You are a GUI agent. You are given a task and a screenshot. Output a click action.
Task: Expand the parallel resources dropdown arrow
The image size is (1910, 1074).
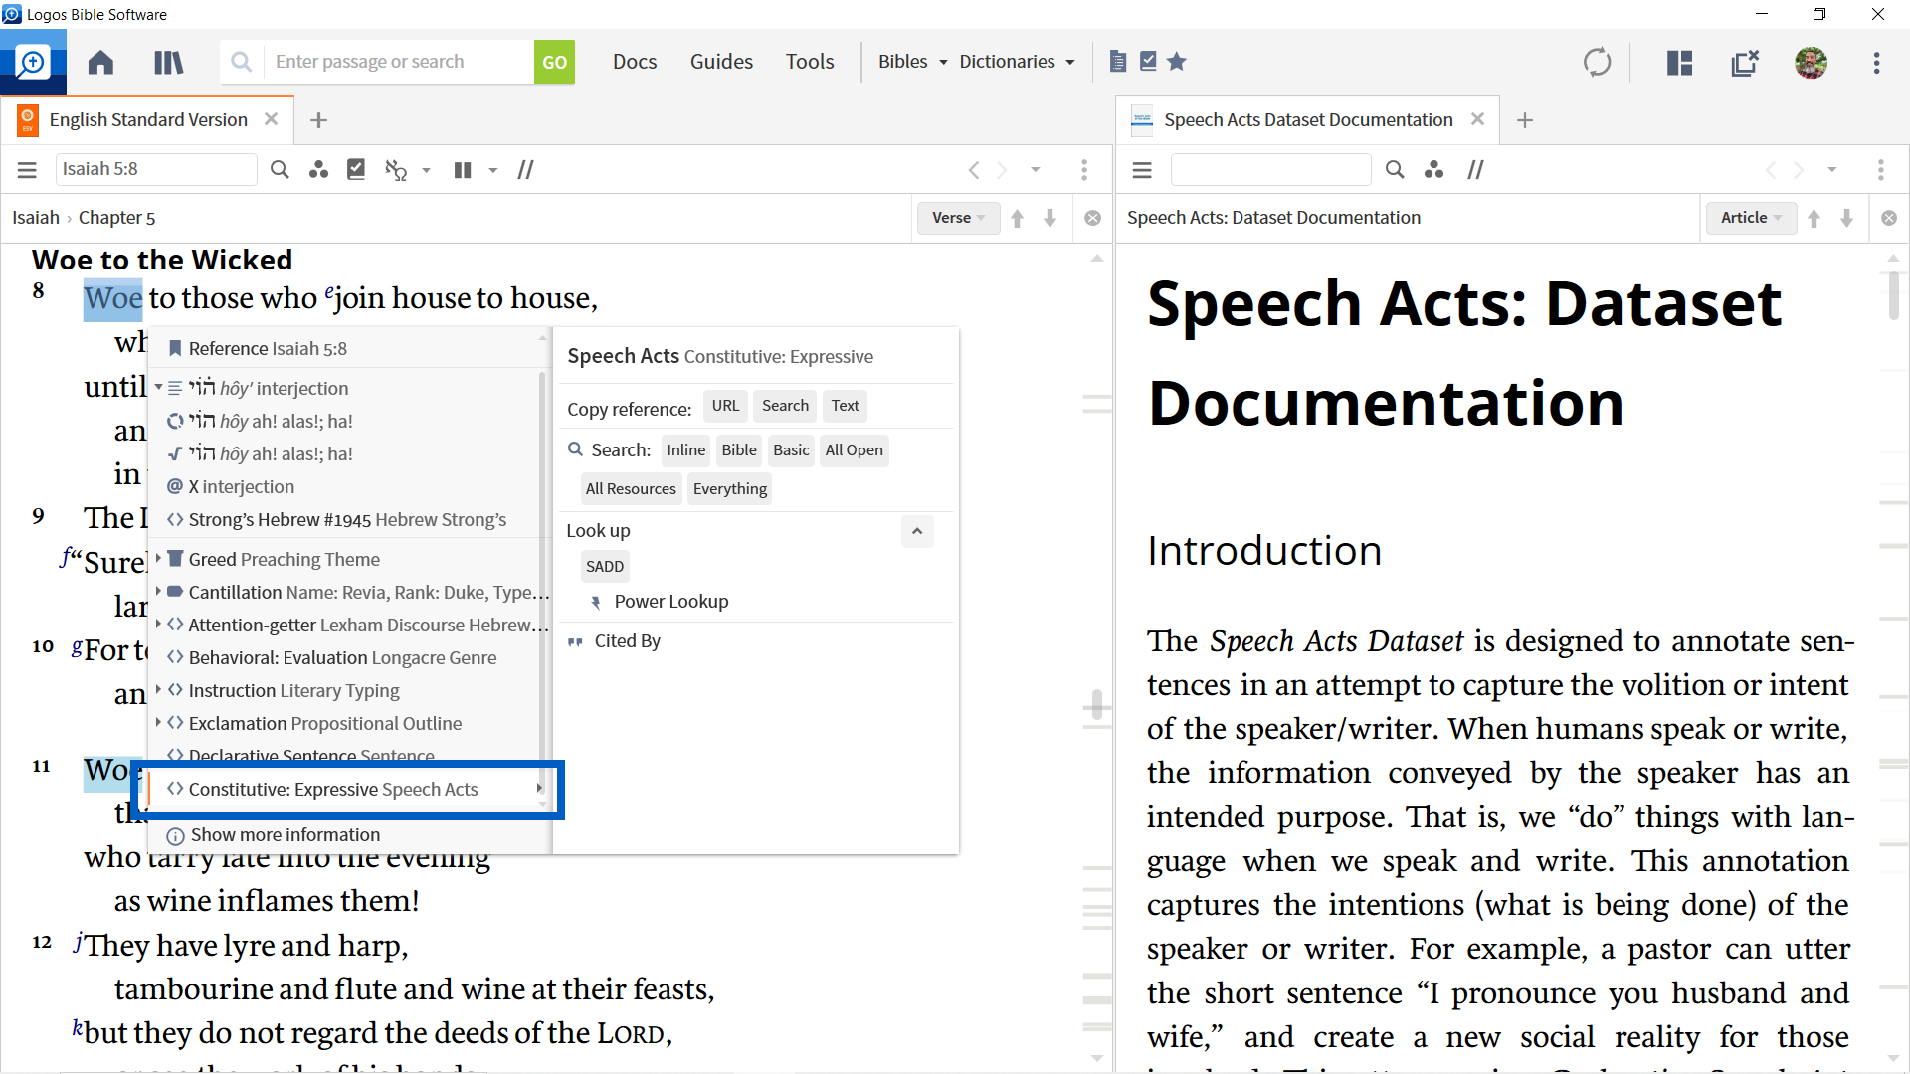(x=492, y=170)
